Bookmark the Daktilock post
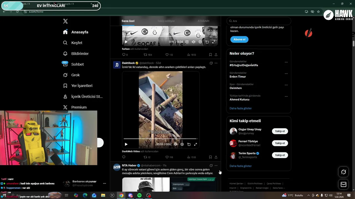The width and height of the screenshot is (355, 199). [211, 157]
